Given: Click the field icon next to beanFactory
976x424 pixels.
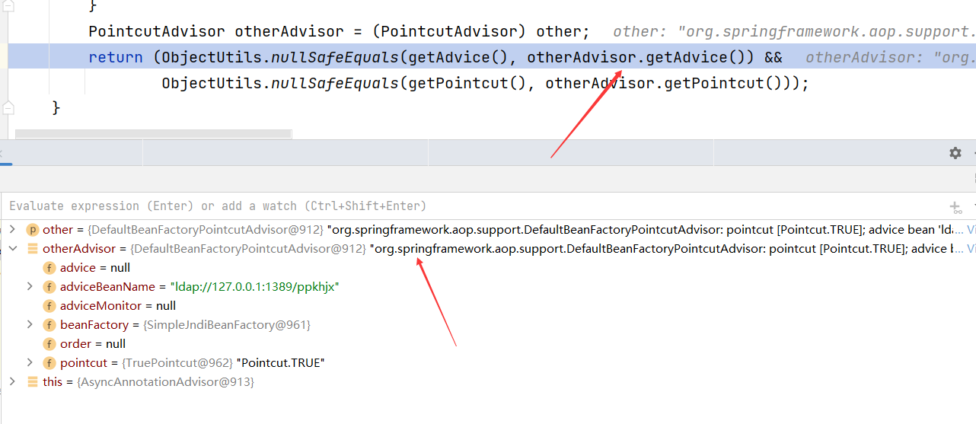Looking at the screenshot, I should pyautogui.click(x=49, y=324).
